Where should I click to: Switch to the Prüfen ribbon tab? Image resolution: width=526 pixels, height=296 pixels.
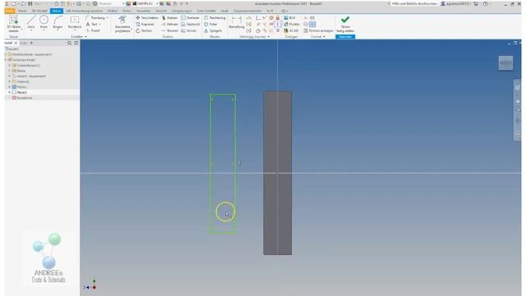coord(113,11)
